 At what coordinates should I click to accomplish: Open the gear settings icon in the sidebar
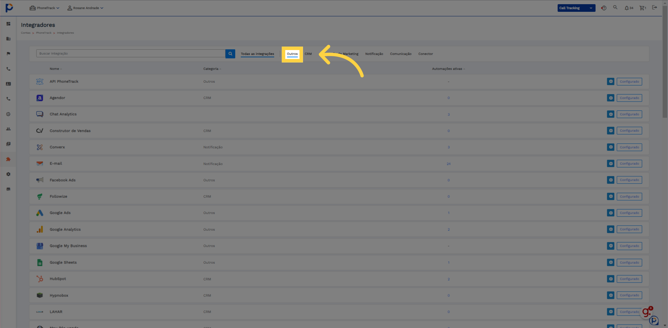point(8,174)
